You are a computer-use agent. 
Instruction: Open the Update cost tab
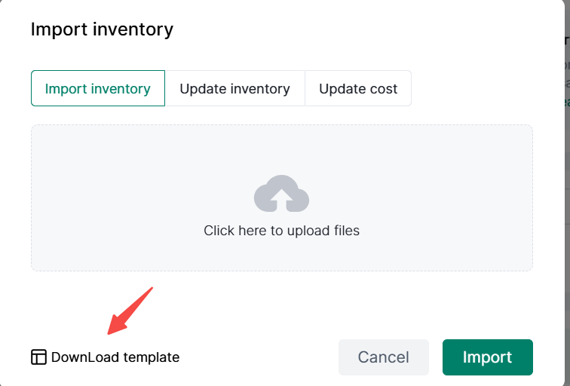coord(358,88)
